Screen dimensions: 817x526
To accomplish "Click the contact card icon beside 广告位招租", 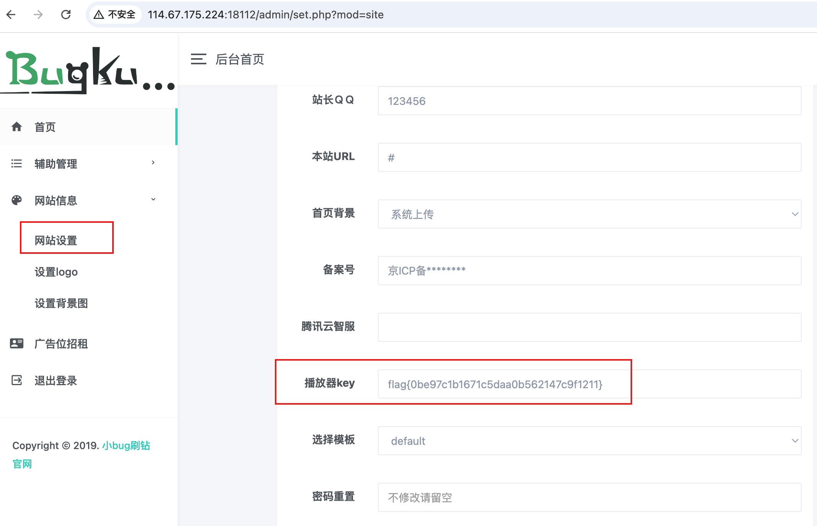I will (x=16, y=343).
